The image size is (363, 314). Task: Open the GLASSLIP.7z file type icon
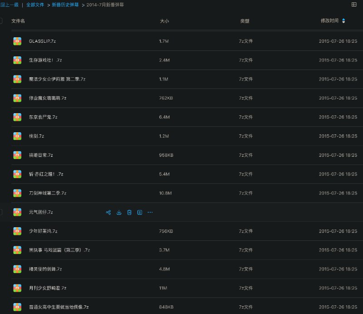coord(17,41)
